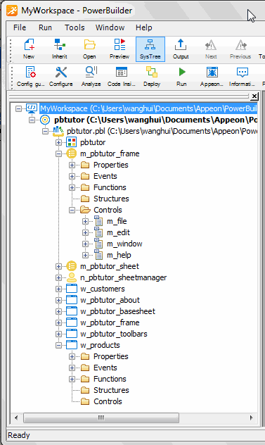This screenshot has width=265, height=445.
Task: Collapse the pbtutor target node
Action: pos(32,120)
